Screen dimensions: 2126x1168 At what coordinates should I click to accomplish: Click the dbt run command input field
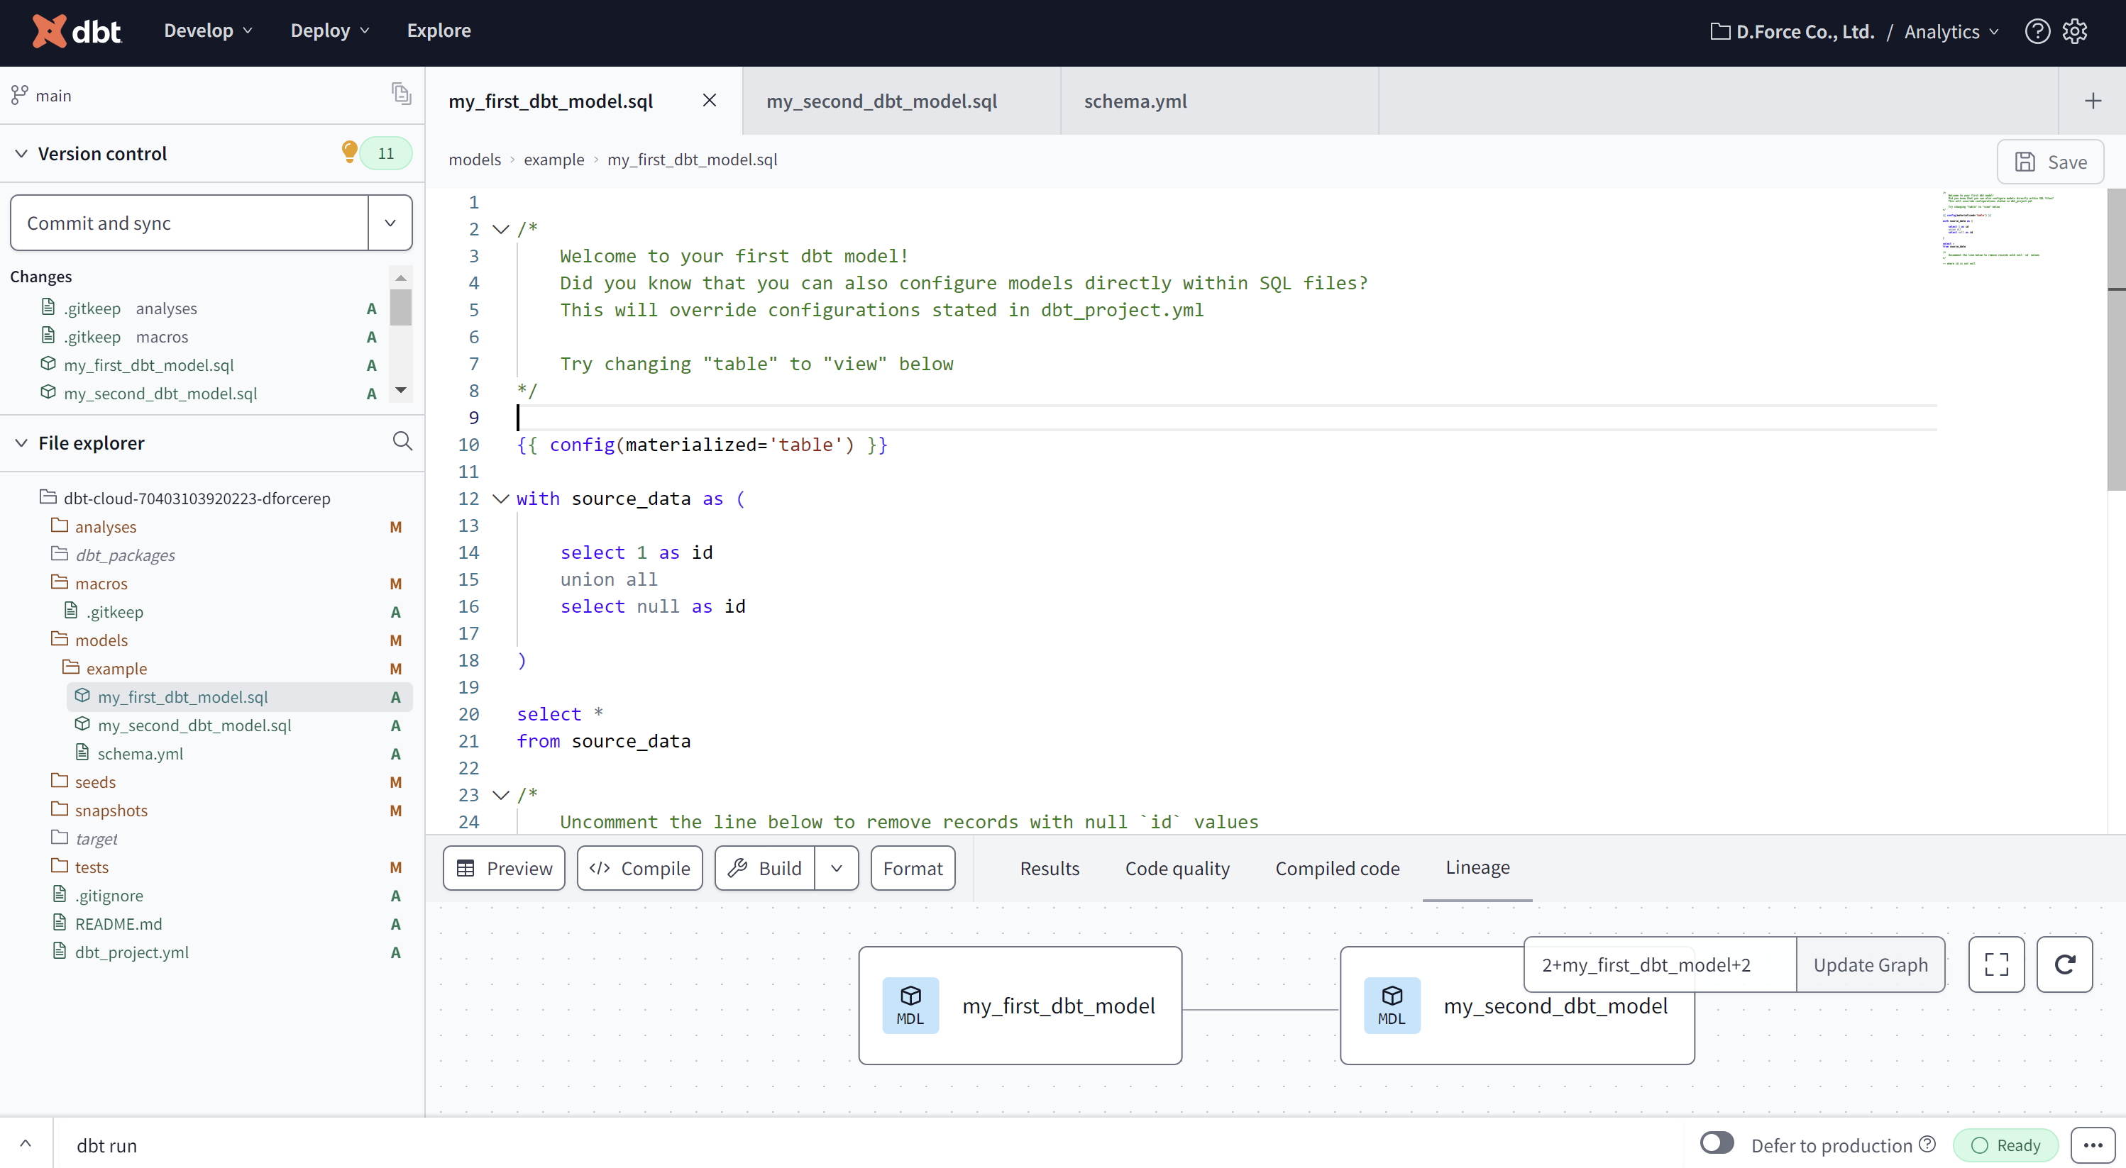[x=248, y=1145]
